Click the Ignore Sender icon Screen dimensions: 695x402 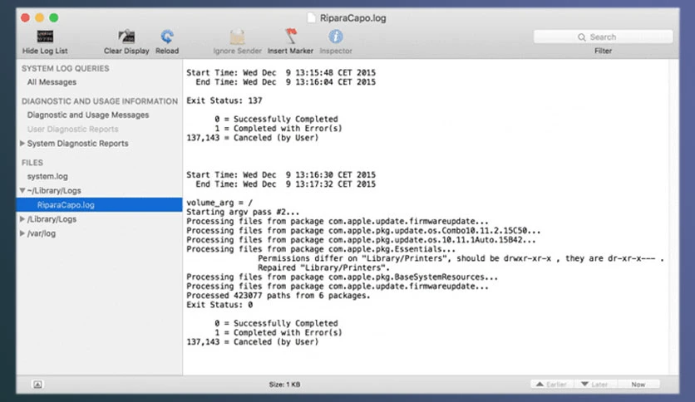pyautogui.click(x=237, y=37)
